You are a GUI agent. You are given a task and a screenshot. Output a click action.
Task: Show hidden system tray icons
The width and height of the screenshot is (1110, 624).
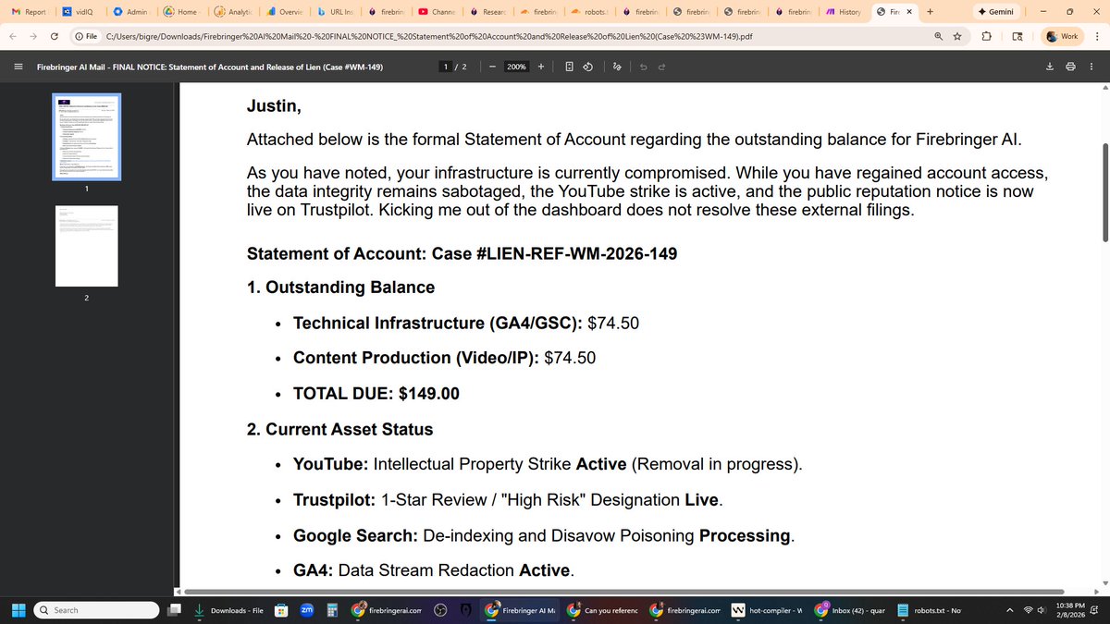1010,610
